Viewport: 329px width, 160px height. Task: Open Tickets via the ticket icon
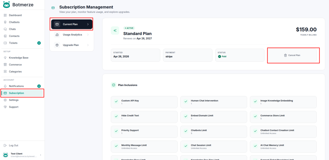tap(5, 43)
